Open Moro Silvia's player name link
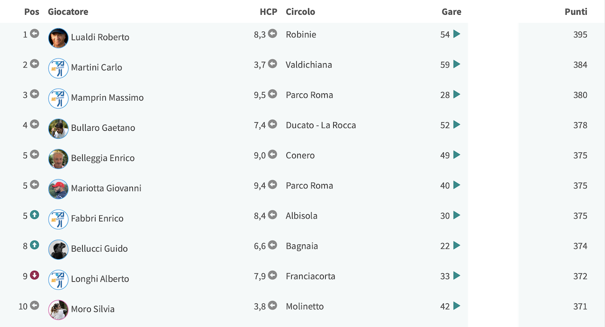605x327 pixels. (x=93, y=309)
